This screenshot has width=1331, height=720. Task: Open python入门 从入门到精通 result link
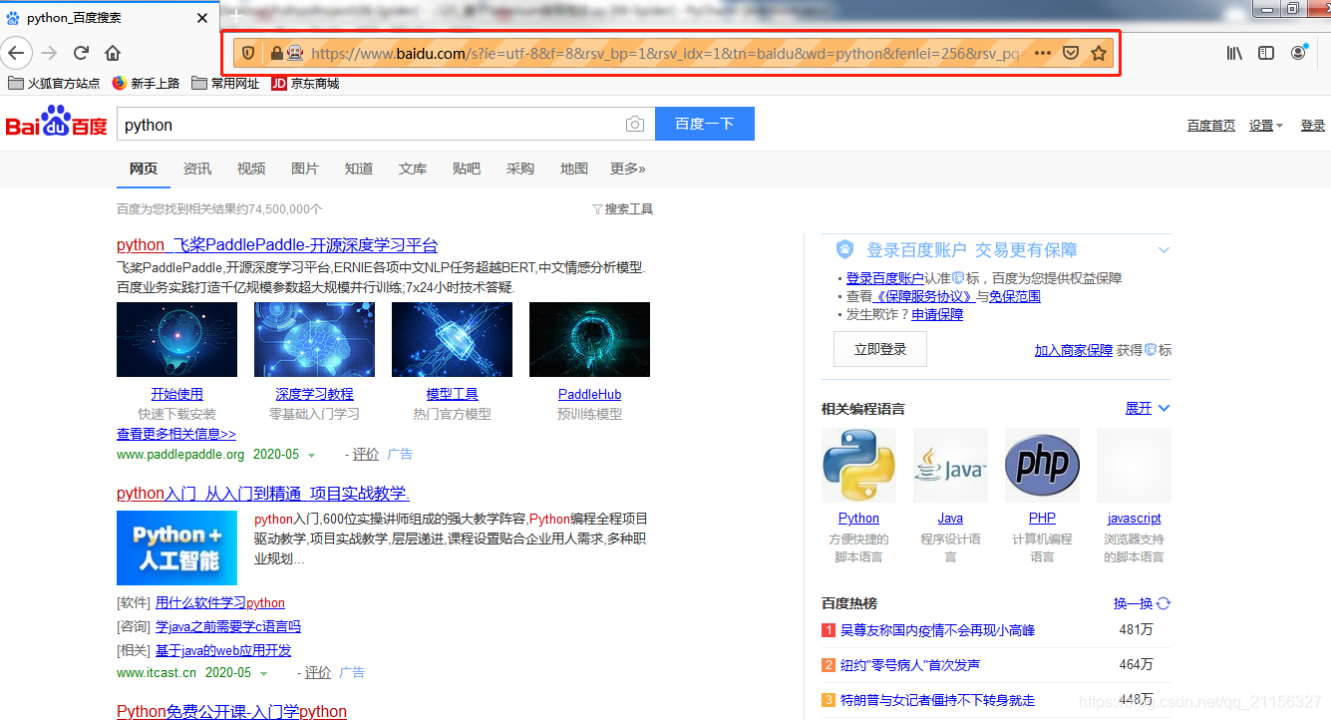click(x=263, y=494)
